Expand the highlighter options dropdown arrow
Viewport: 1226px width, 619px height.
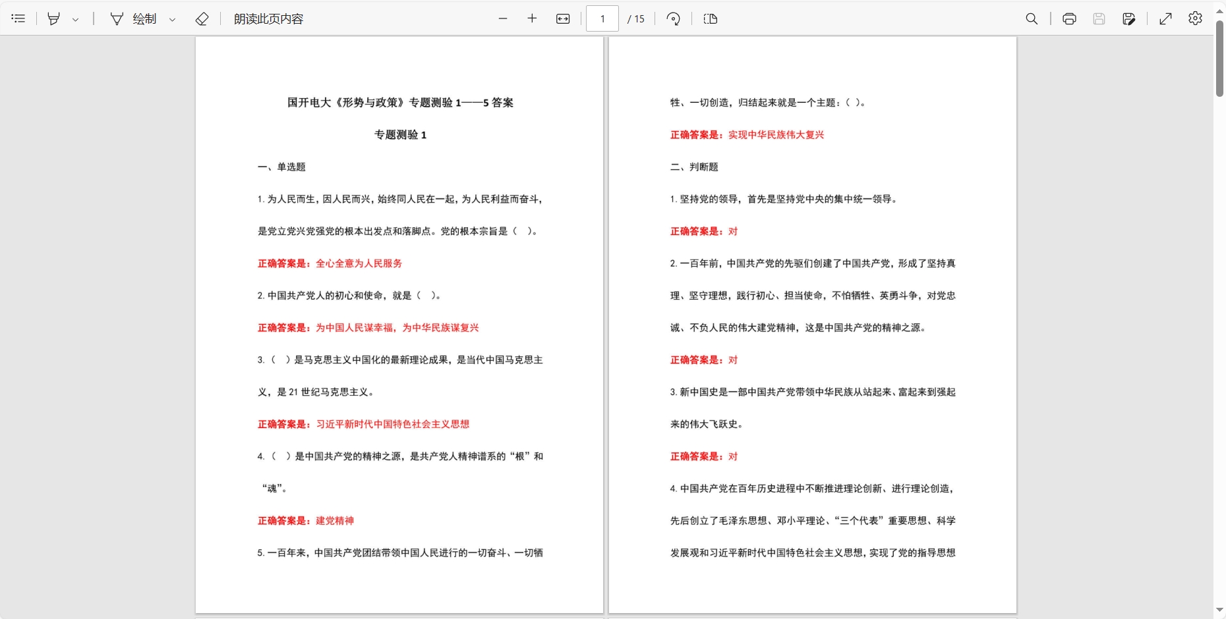tap(76, 19)
